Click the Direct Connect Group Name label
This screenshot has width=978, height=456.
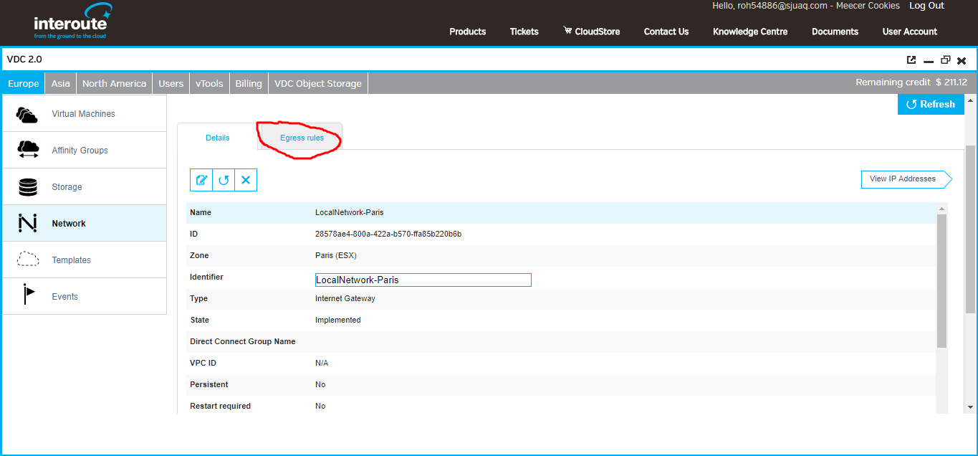pyautogui.click(x=243, y=341)
